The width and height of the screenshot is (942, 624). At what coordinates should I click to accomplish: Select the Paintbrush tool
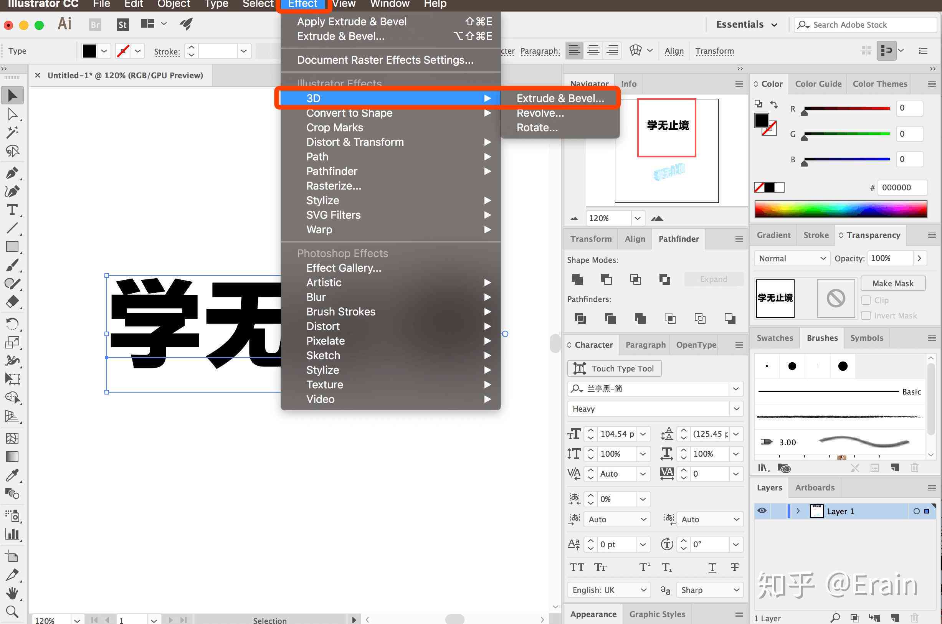click(x=12, y=265)
